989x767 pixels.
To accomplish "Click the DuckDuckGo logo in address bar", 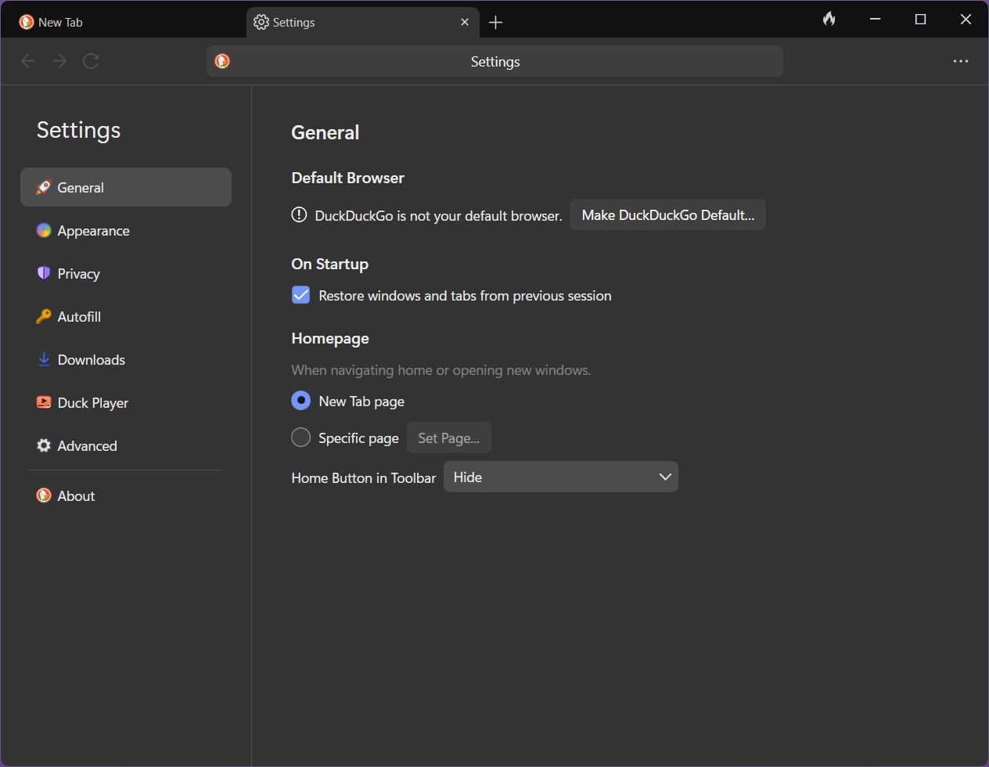I will click(x=222, y=61).
